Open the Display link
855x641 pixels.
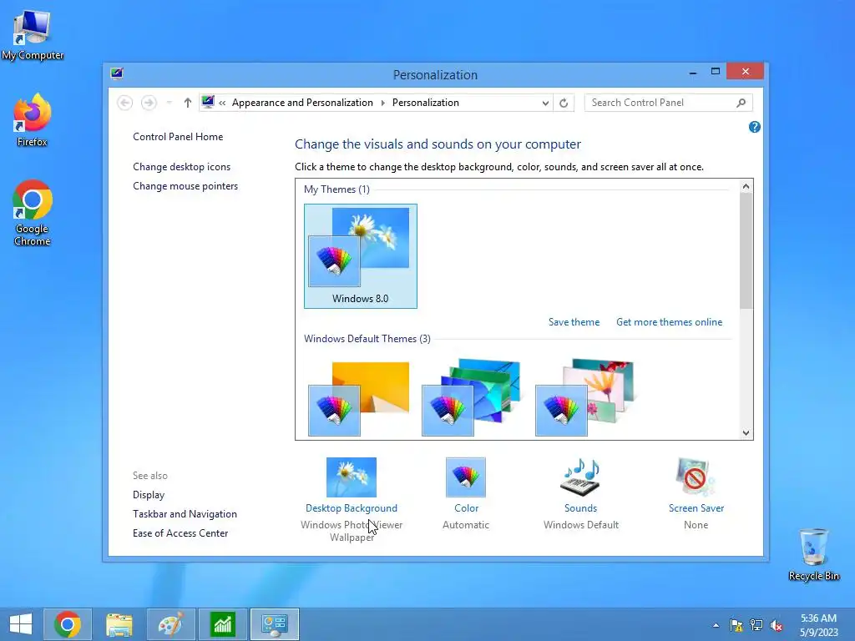click(x=149, y=495)
